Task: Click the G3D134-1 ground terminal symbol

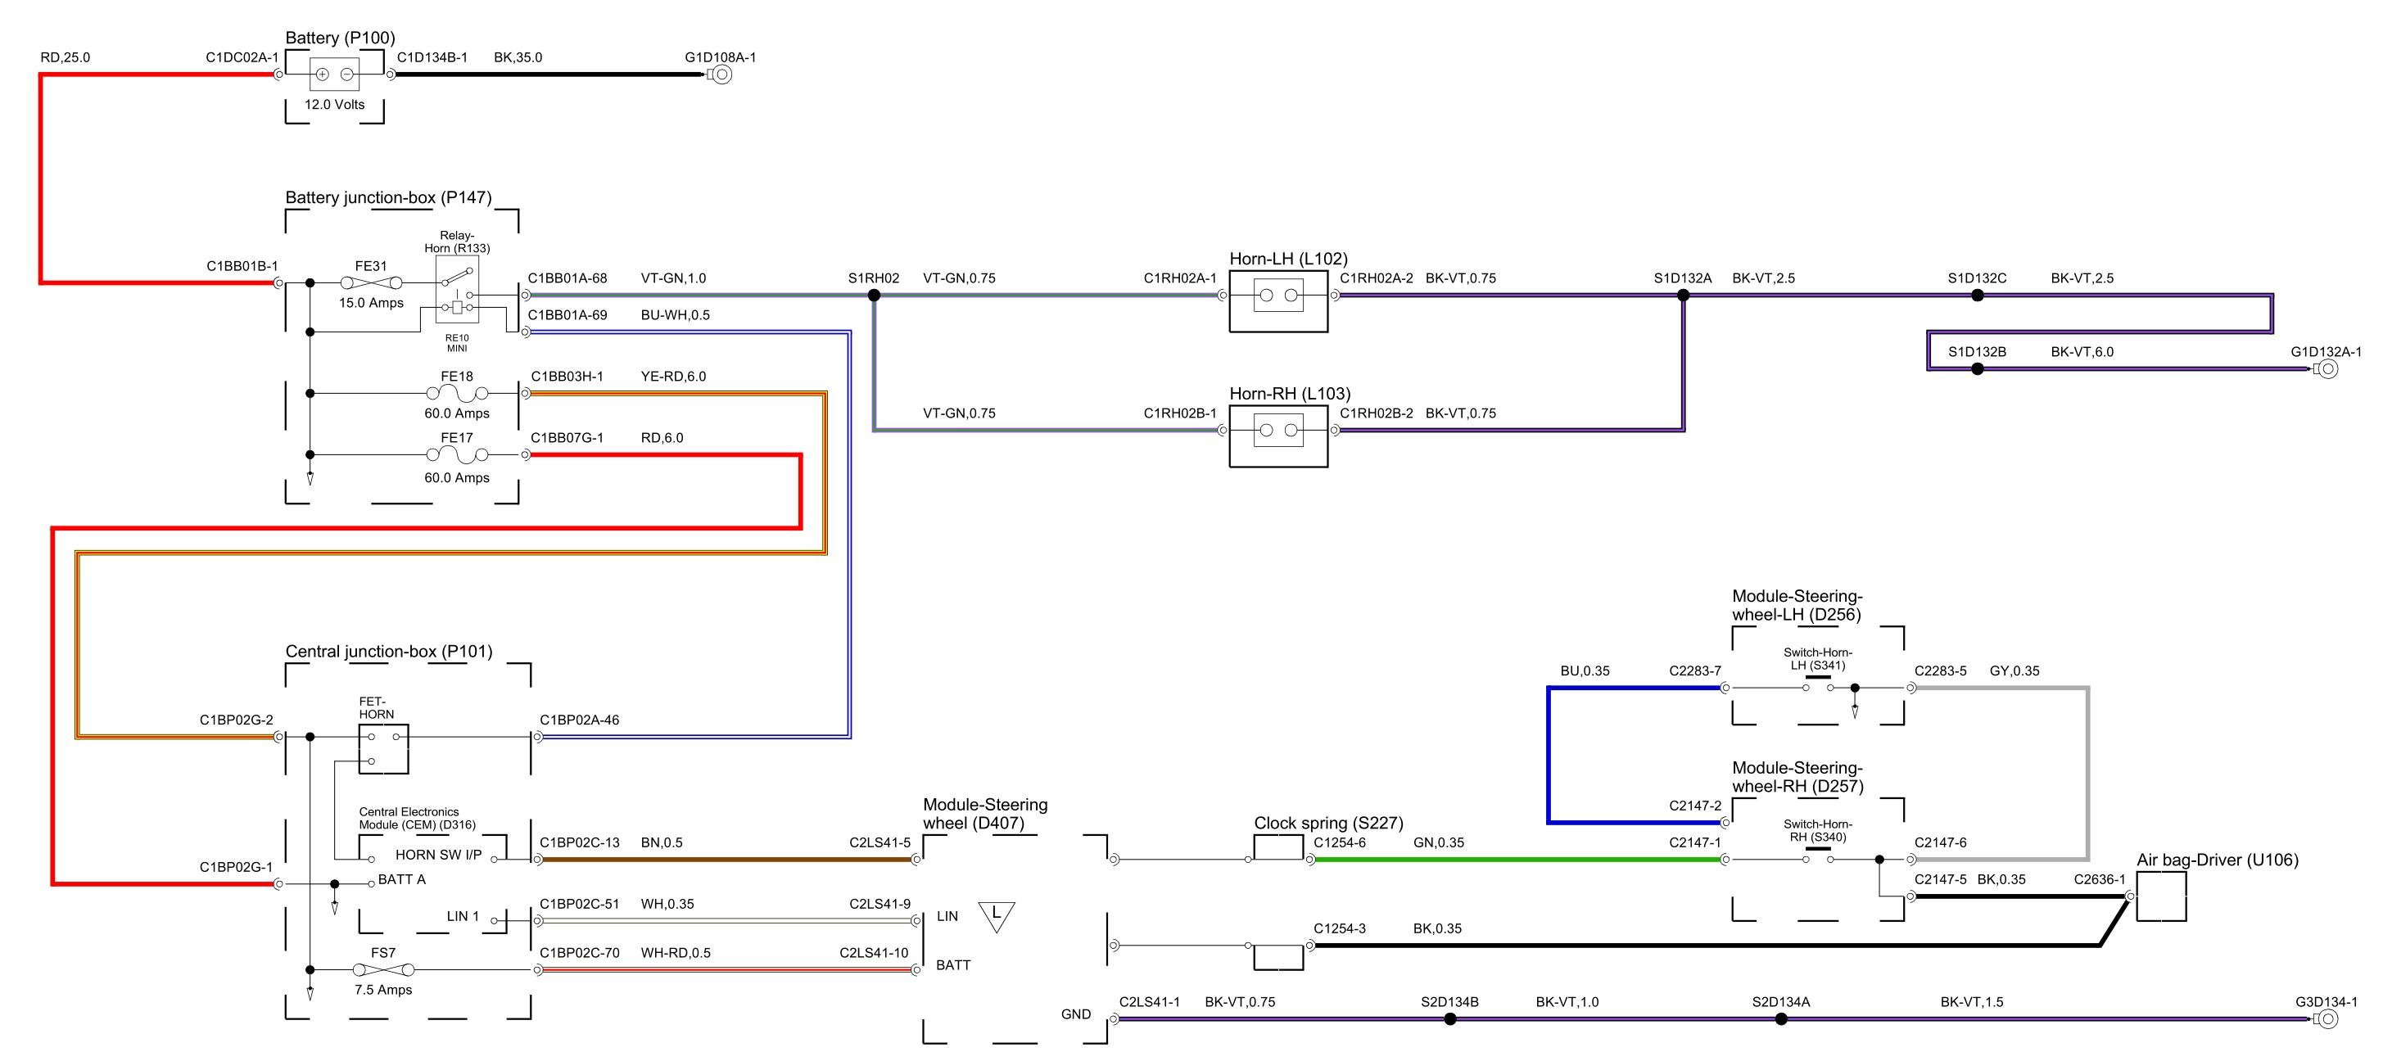Action: (2327, 1019)
